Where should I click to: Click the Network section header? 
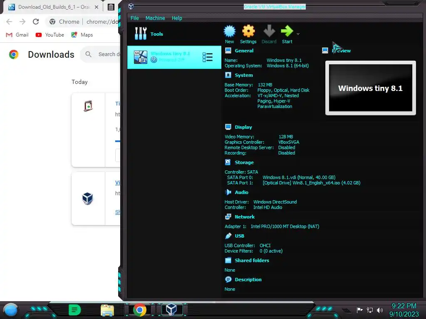click(x=245, y=217)
